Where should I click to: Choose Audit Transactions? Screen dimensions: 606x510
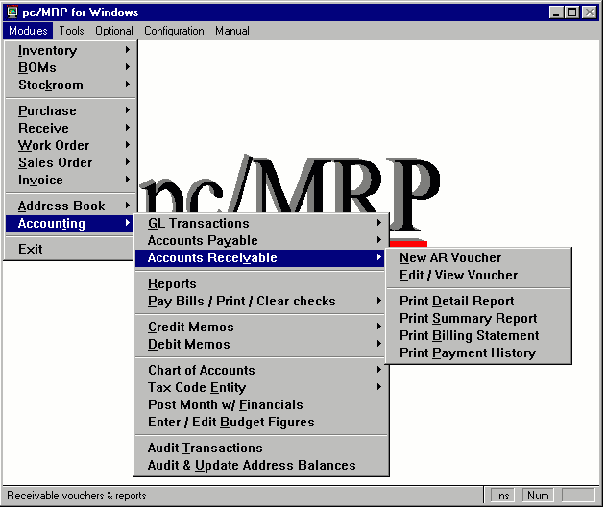261,449
